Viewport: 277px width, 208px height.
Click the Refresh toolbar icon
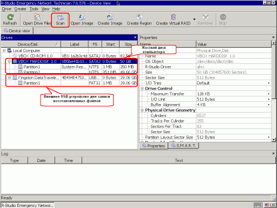point(10,19)
